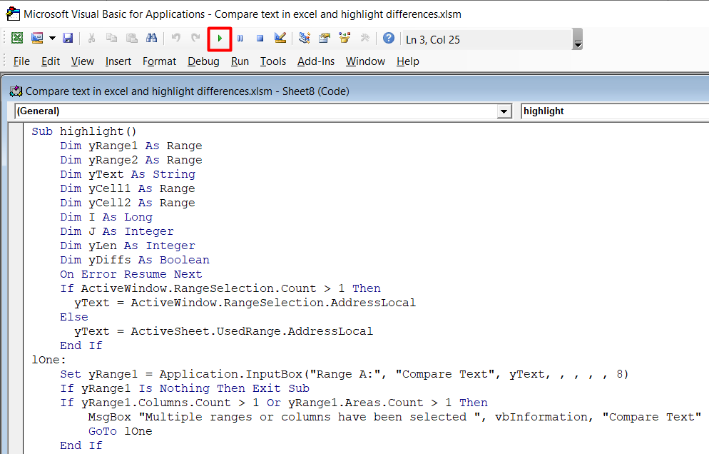709x454 pixels.
Task: Save the workbook with the floppy icon
Action: [x=68, y=39]
